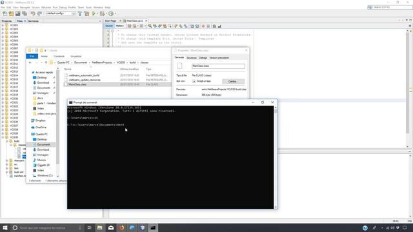
Task: Click NetBeansProjects in Explorer address path
Action: click(102, 63)
